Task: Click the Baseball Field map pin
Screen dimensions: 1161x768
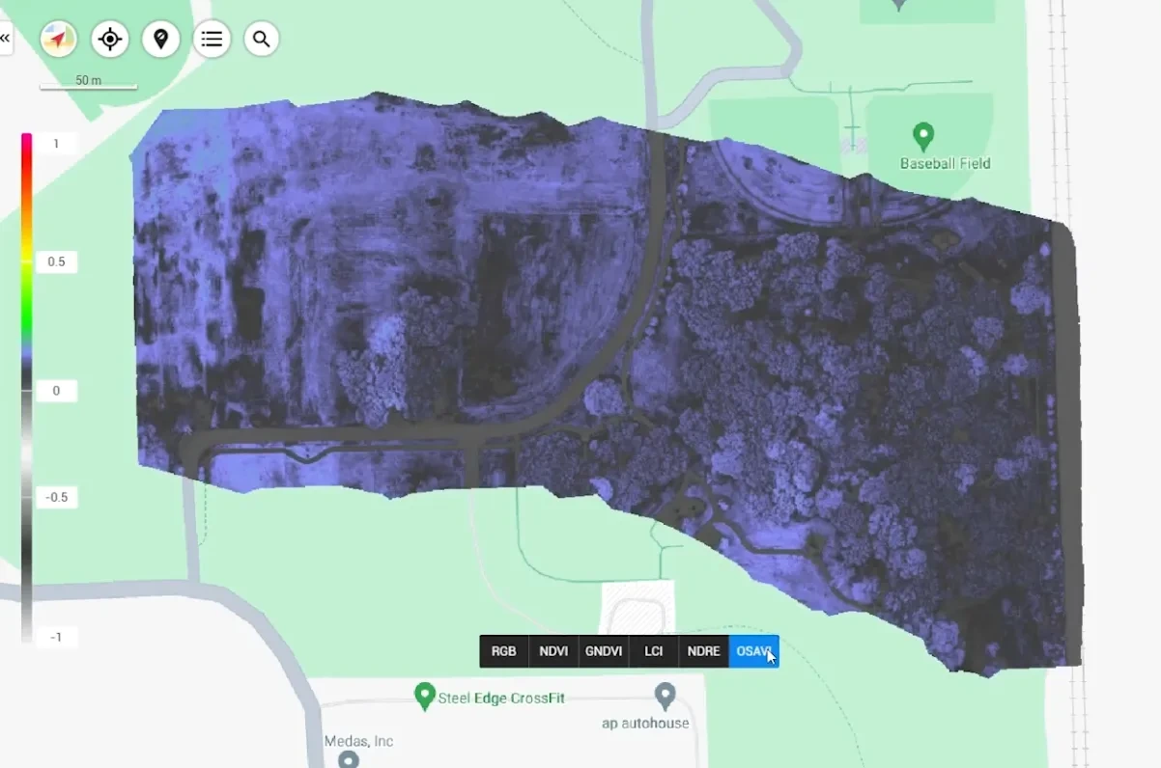Action: click(923, 137)
